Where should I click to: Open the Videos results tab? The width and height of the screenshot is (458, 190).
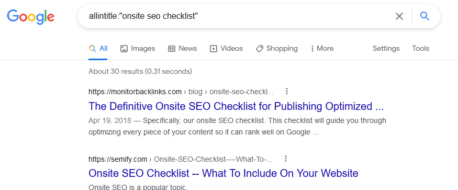[226, 49]
